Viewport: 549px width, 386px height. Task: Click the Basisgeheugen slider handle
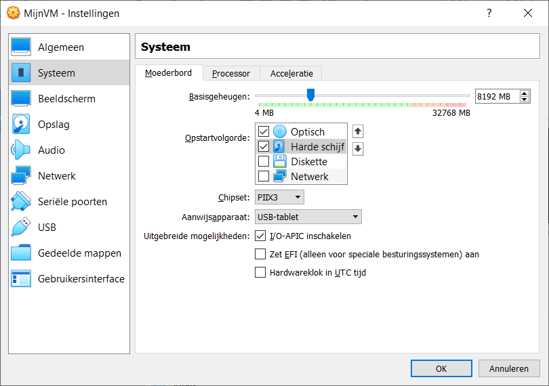tap(310, 95)
